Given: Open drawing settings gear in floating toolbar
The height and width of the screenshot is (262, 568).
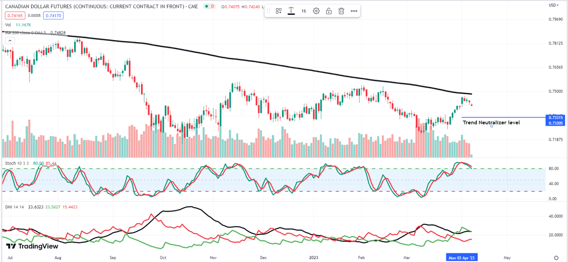Looking at the screenshot, I should [316, 11].
